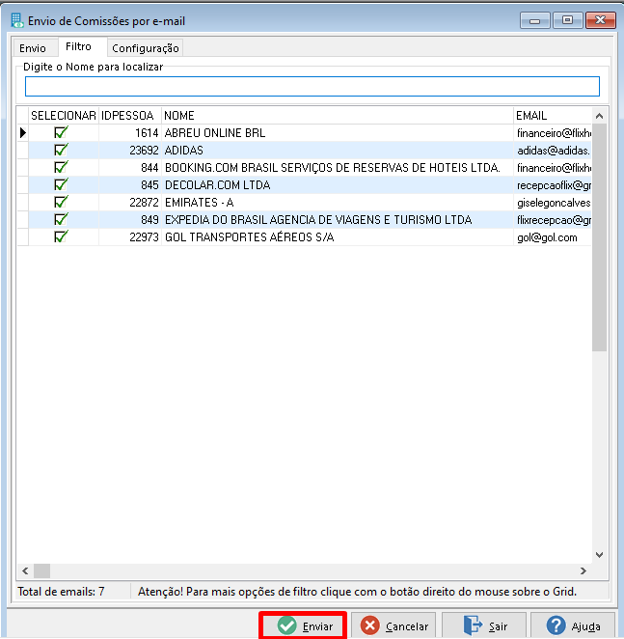Click the horizontal scroll right arrow
The width and height of the screenshot is (624, 639).
pyautogui.click(x=583, y=570)
